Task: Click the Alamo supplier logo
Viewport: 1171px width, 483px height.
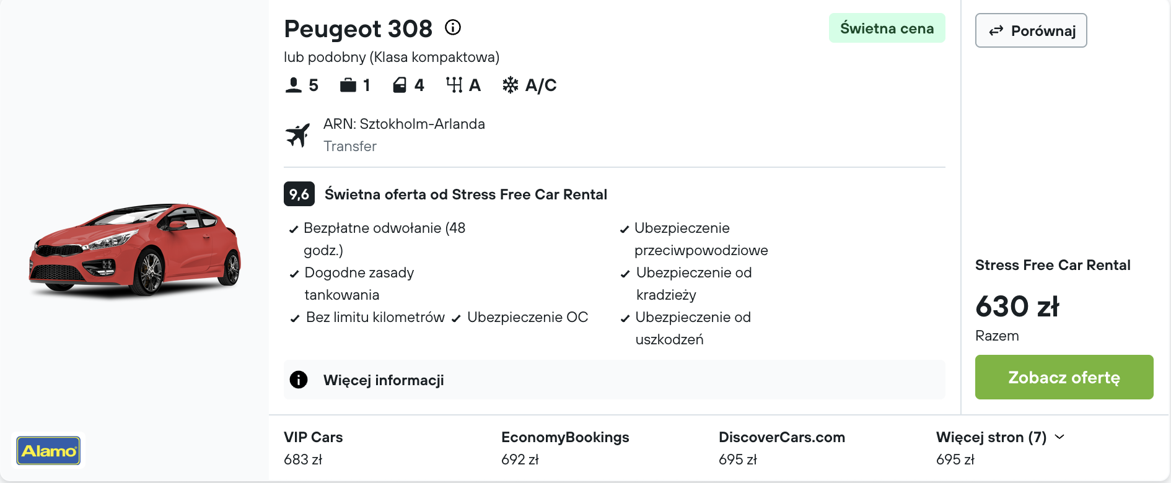Action: (48, 451)
